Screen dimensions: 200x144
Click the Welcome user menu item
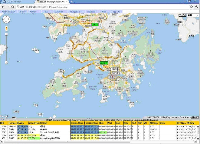pyautogui.click(x=9, y=12)
